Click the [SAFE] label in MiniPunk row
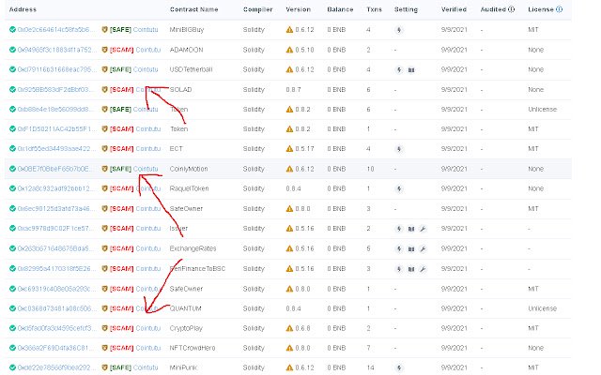This screenshot has height=375, width=601. [120, 367]
